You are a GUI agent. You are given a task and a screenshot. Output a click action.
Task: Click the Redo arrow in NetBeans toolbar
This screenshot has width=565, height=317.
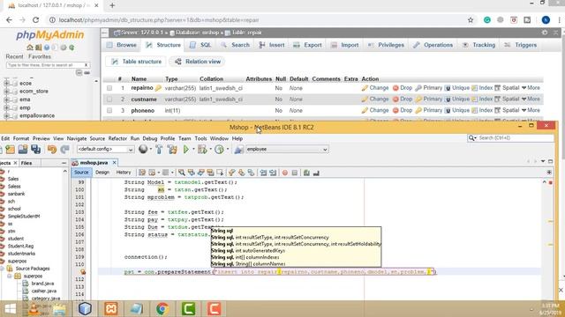pyautogui.click(x=64, y=149)
